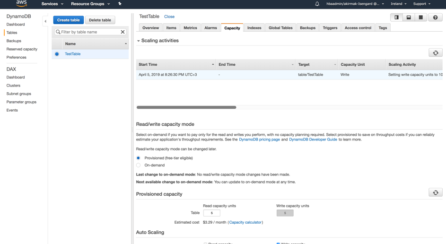This screenshot has width=446, height=244.
Task: Select the TestTable row radio button
Action: pyautogui.click(x=57, y=54)
